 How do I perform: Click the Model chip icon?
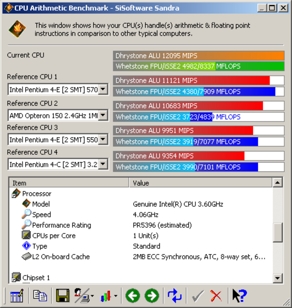point(26,203)
